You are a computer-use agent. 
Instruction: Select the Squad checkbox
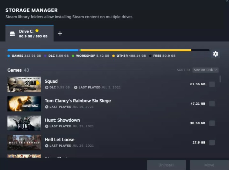[212, 84]
